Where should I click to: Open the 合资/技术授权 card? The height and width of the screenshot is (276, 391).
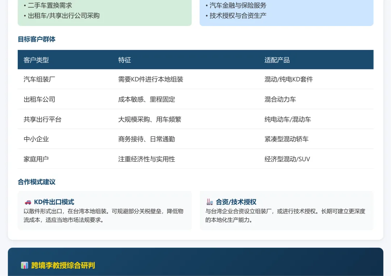pyautogui.click(x=286, y=211)
